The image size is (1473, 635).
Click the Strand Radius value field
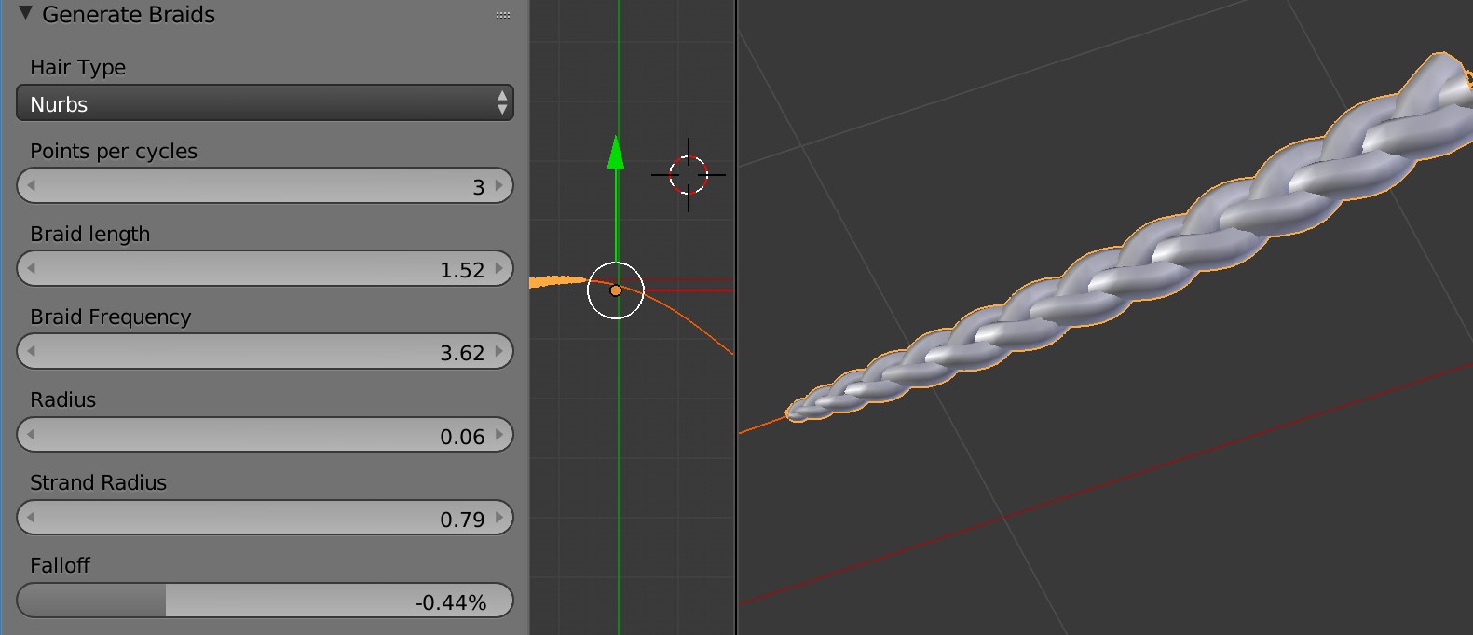[x=265, y=518]
